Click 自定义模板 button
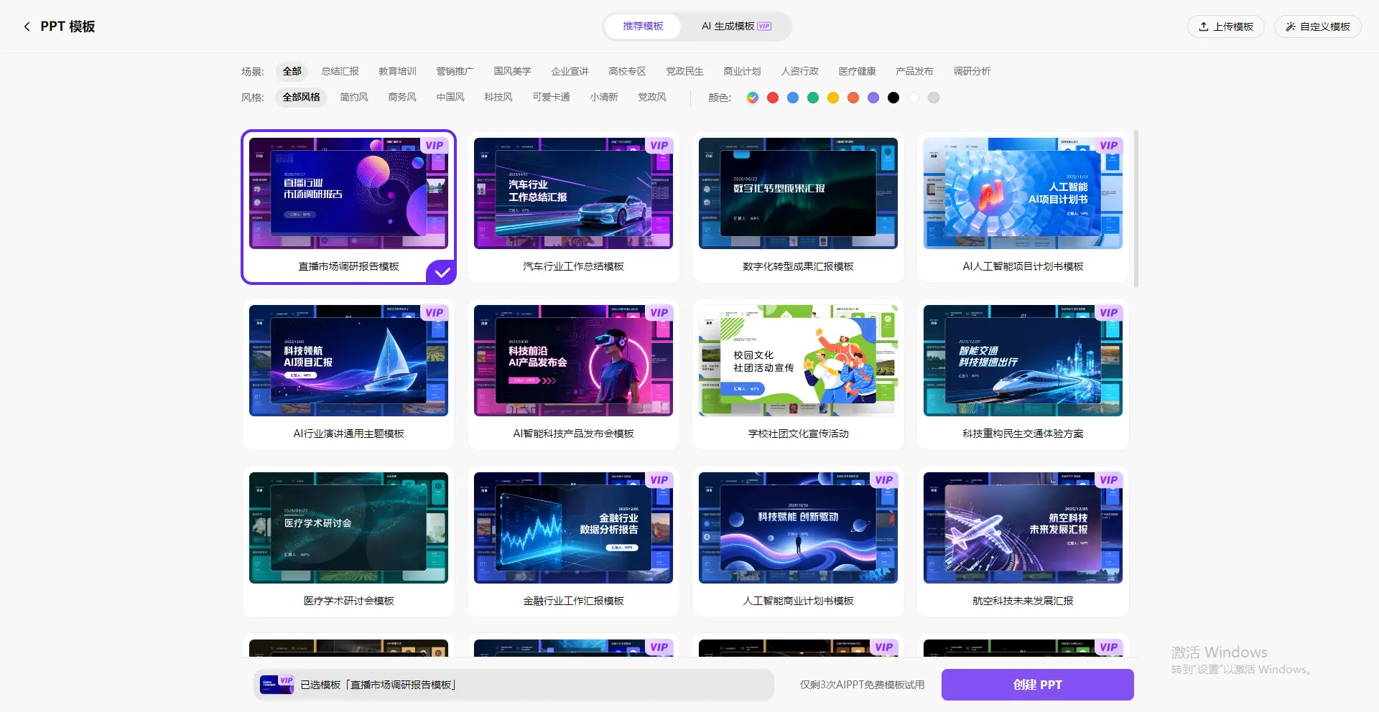This screenshot has width=1379, height=712. (x=1318, y=27)
